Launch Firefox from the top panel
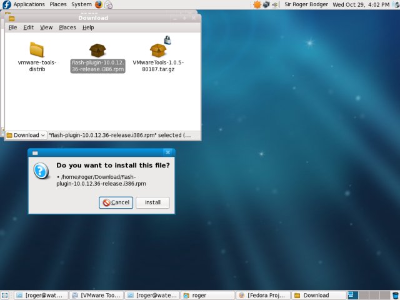 [x=99, y=4]
